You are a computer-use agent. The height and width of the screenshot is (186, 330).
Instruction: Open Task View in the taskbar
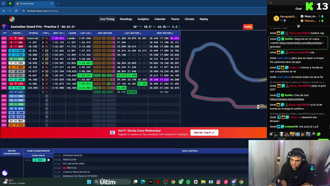click(x=135, y=182)
